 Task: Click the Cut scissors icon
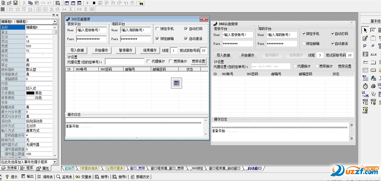pos(24,3)
